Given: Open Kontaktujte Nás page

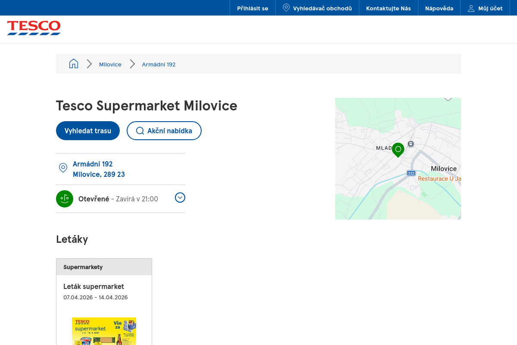Looking at the screenshot, I should click(x=389, y=8).
